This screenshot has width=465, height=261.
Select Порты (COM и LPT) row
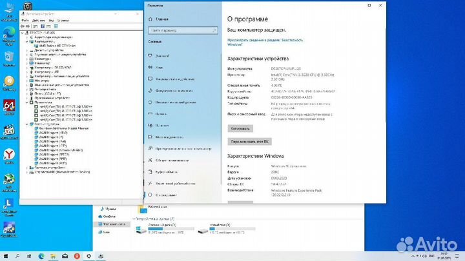tap(45, 93)
